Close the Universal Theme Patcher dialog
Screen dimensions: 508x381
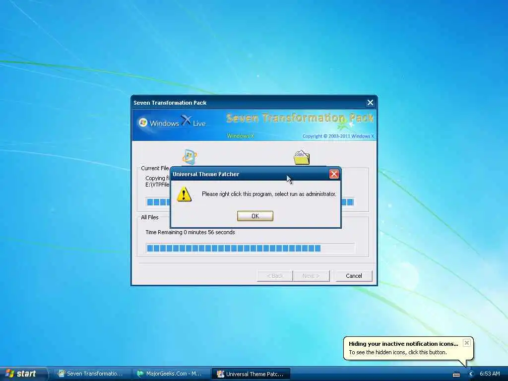(x=334, y=174)
